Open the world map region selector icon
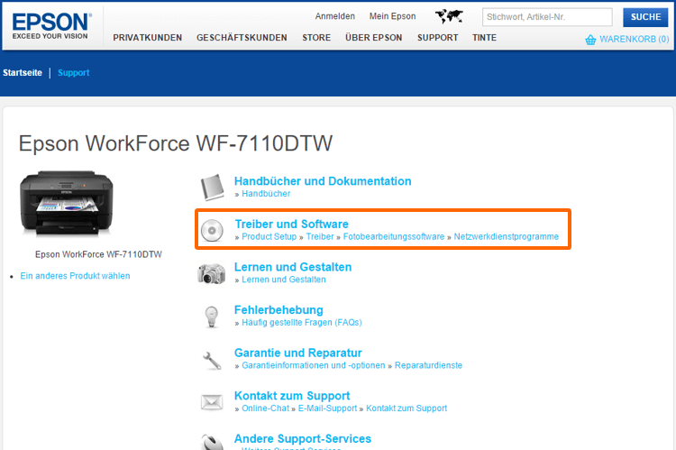 point(449,16)
